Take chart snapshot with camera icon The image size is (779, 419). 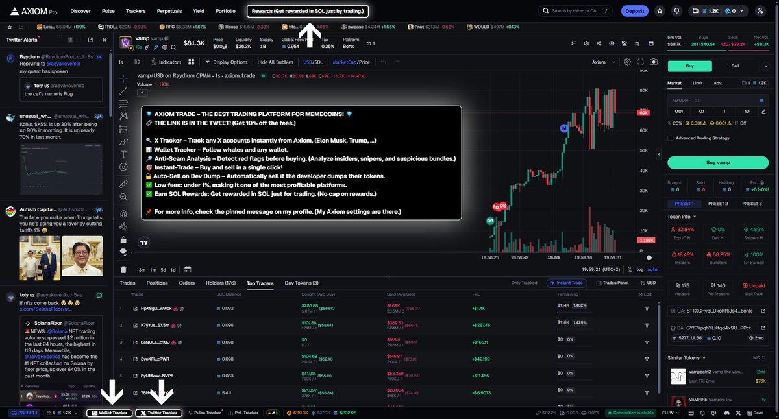(654, 62)
